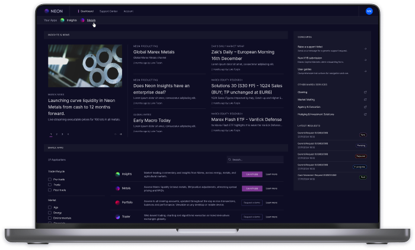The width and height of the screenshot is (415, 250).
Task: Check the Pre-trade checkbox
Action: pos(50,179)
